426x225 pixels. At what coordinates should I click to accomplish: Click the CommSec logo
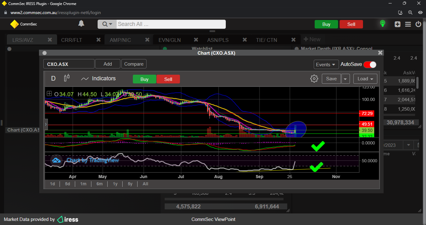coord(24,24)
